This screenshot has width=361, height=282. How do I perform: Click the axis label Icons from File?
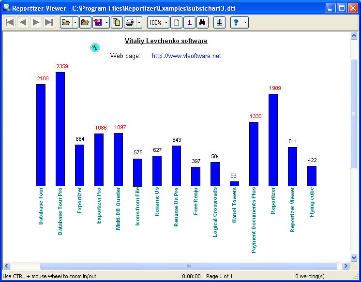pos(137,206)
